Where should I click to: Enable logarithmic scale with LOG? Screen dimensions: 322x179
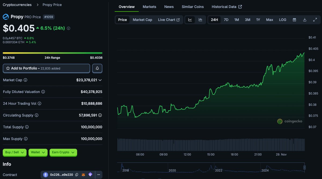pyautogui.click(x=283, y=20)
